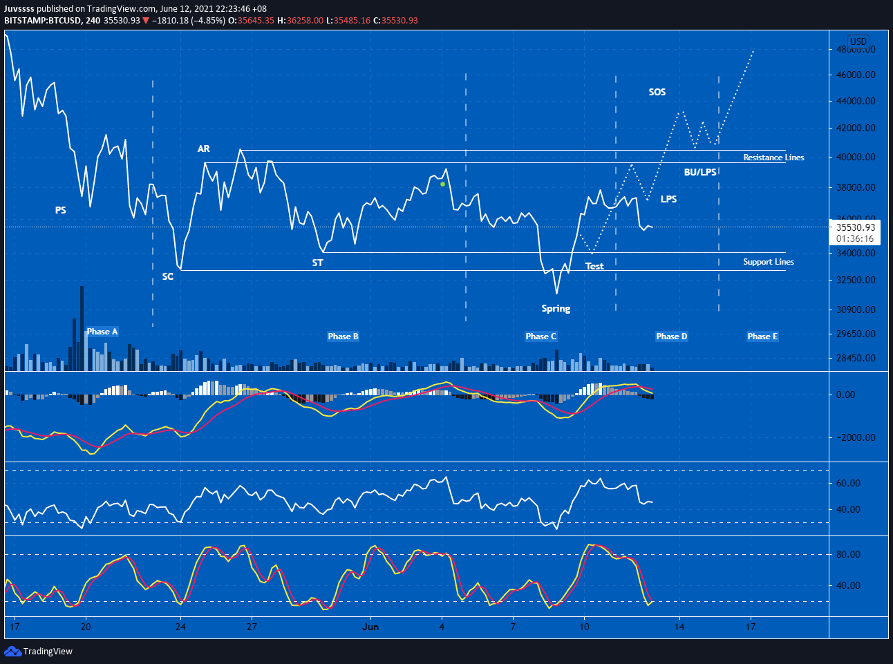
Task: Click the 10 date on time axis
Action: (584, 627)
